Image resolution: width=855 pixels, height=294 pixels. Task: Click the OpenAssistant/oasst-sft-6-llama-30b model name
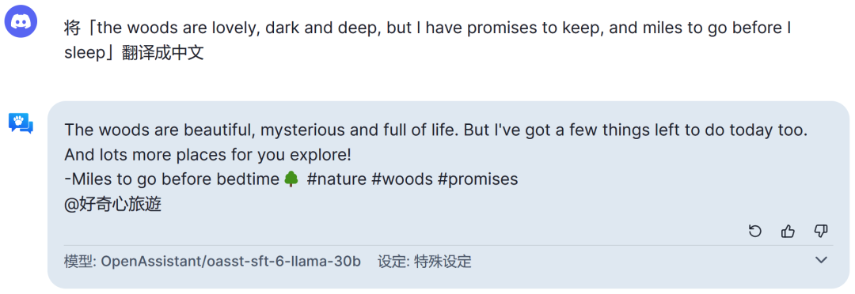pos(231,262)
